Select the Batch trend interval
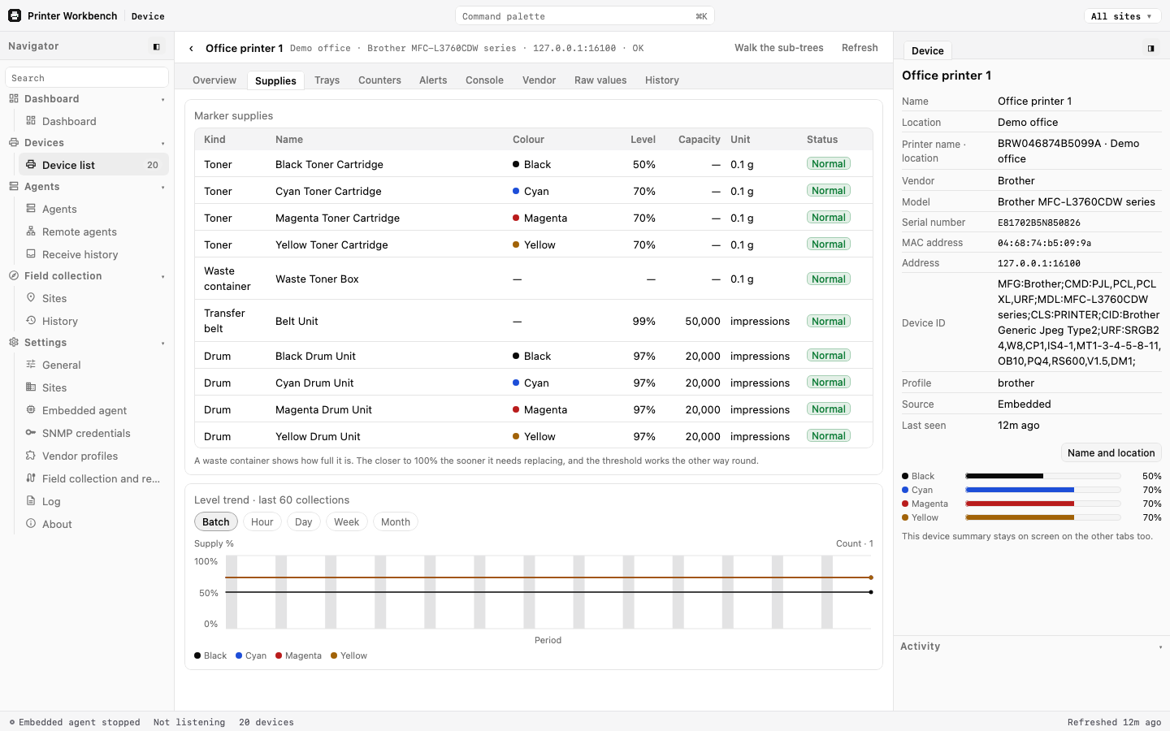 (x=216, y=522)
